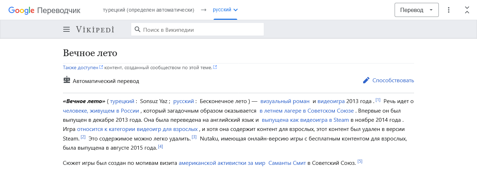
Task: Click the search magnifier icon
Action: [x=138, y=30]
